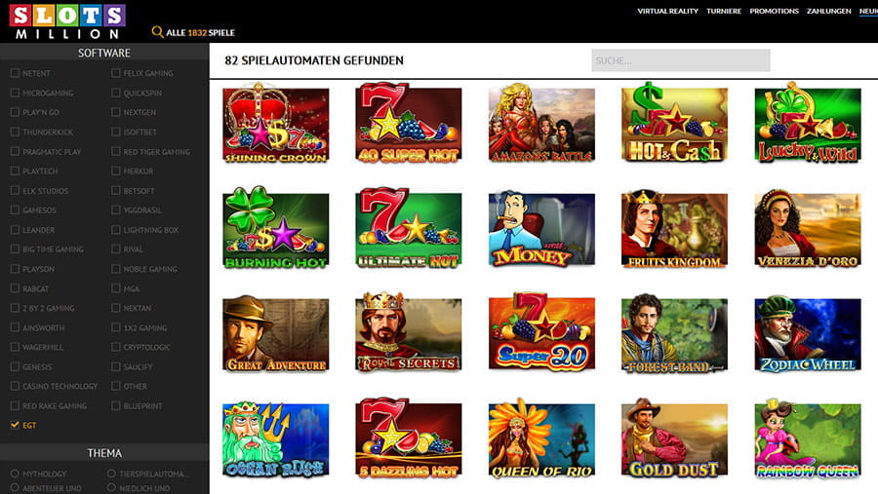This screenshot has width=878, height=494.
Task: Tick the Blueprint checkbox
Action: (x=116, y=405)
